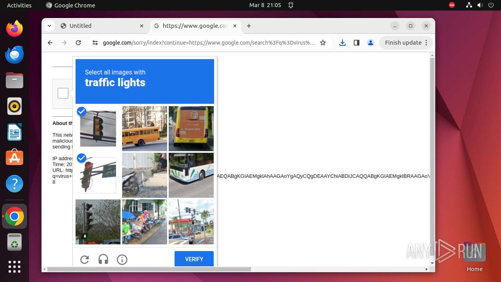Open Trash from the dock

(14, 242)
